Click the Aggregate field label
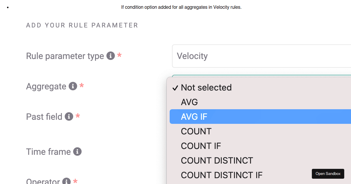 coord(46,86)
